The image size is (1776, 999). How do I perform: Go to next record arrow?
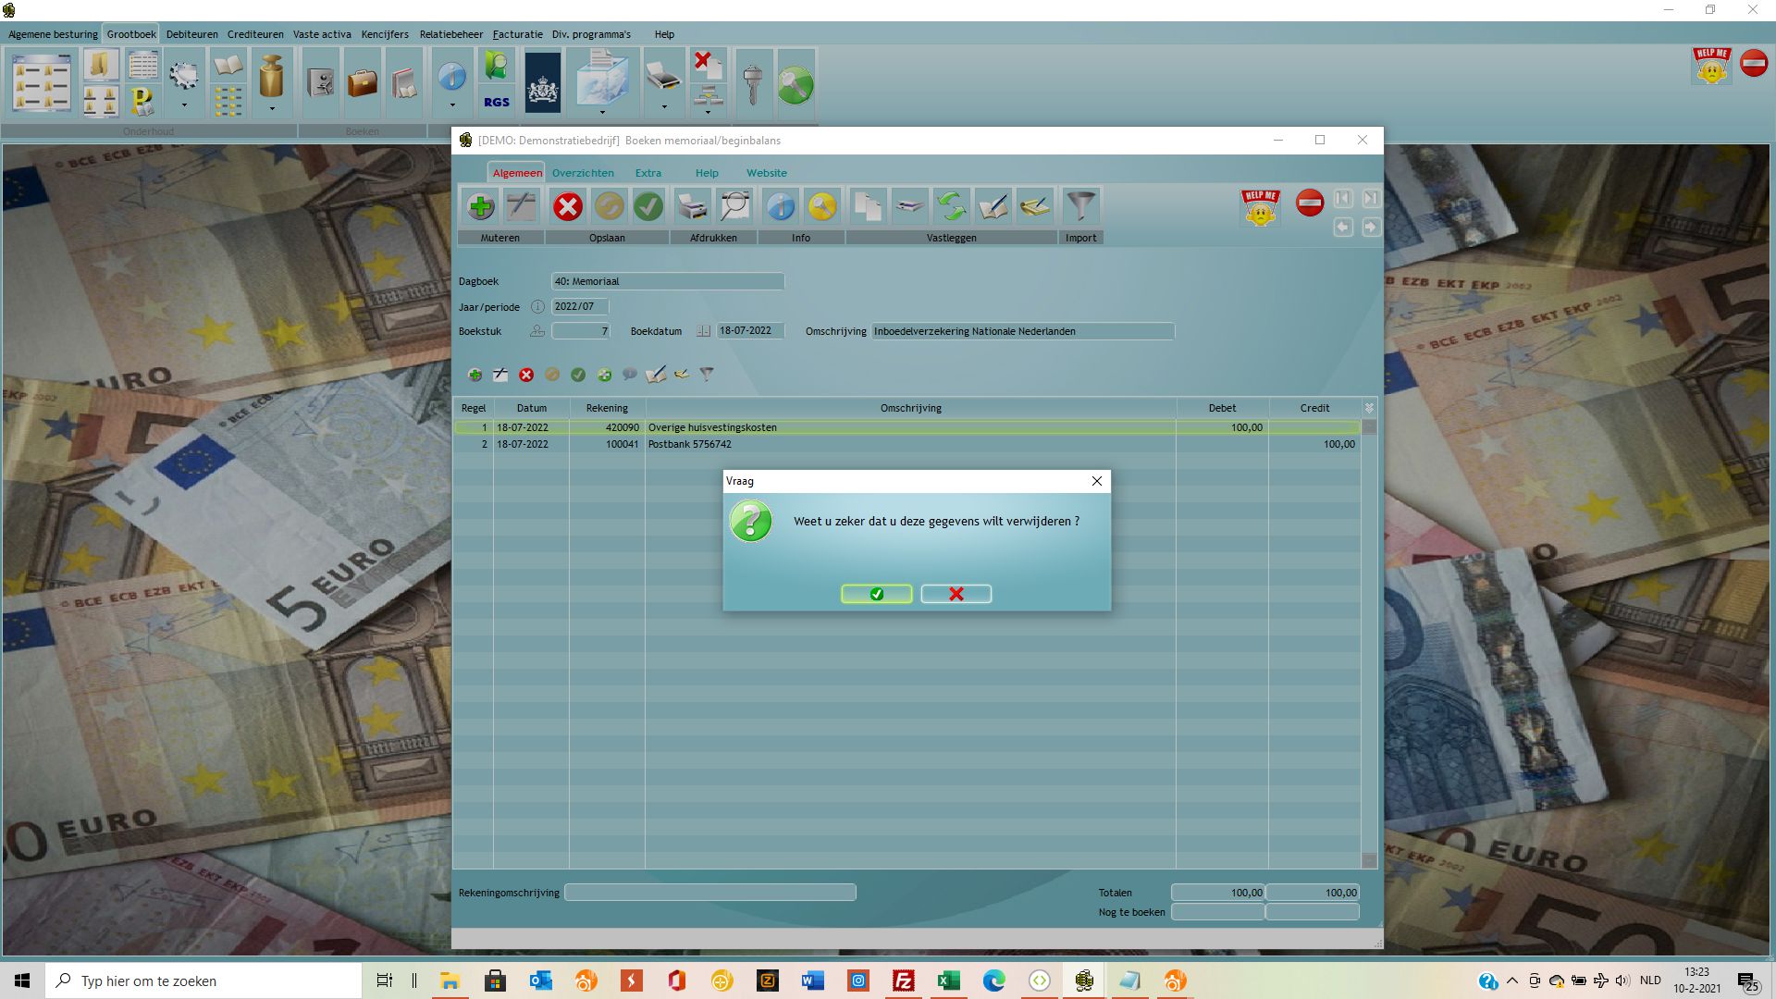[1371, 227]
